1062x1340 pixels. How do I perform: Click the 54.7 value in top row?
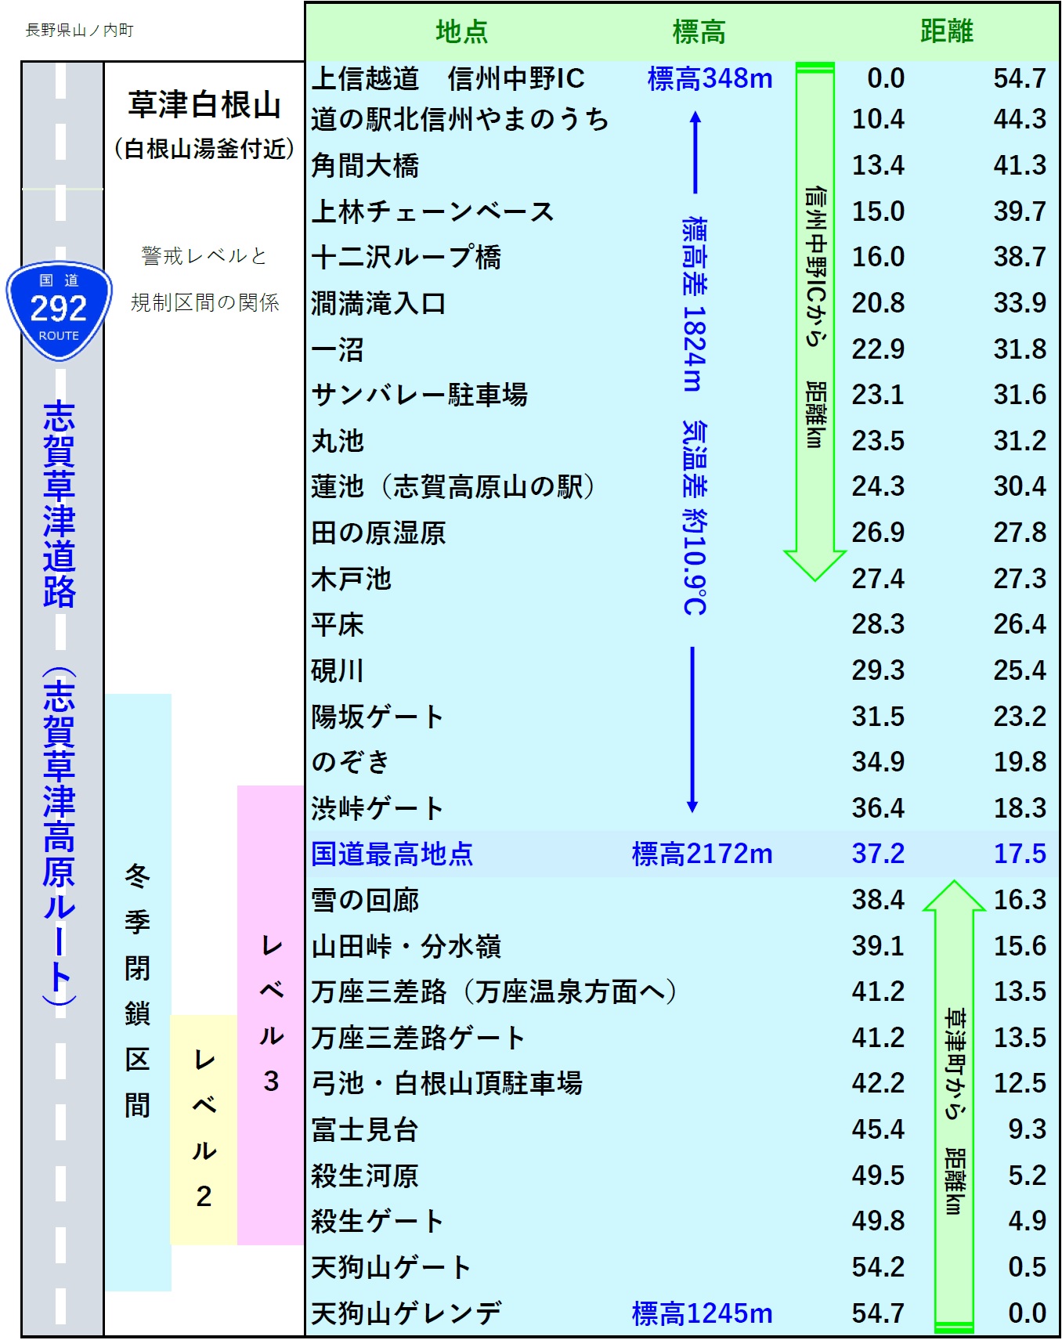click(1020, 78)
